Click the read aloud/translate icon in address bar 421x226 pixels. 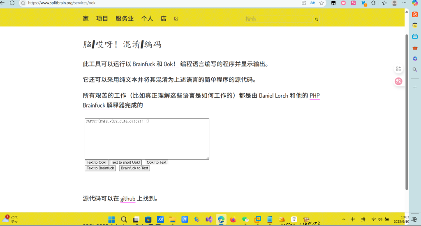pyautogui.click(x=312, y=3)
